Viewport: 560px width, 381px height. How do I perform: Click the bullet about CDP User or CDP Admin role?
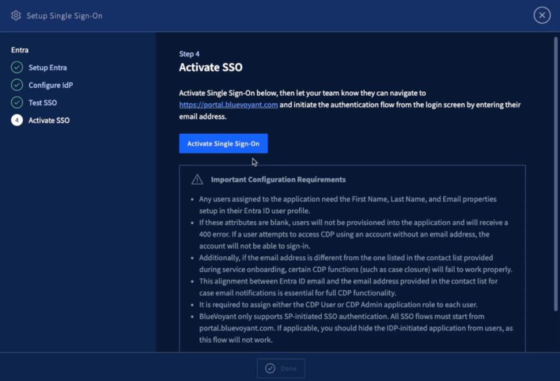coord(338,304)
